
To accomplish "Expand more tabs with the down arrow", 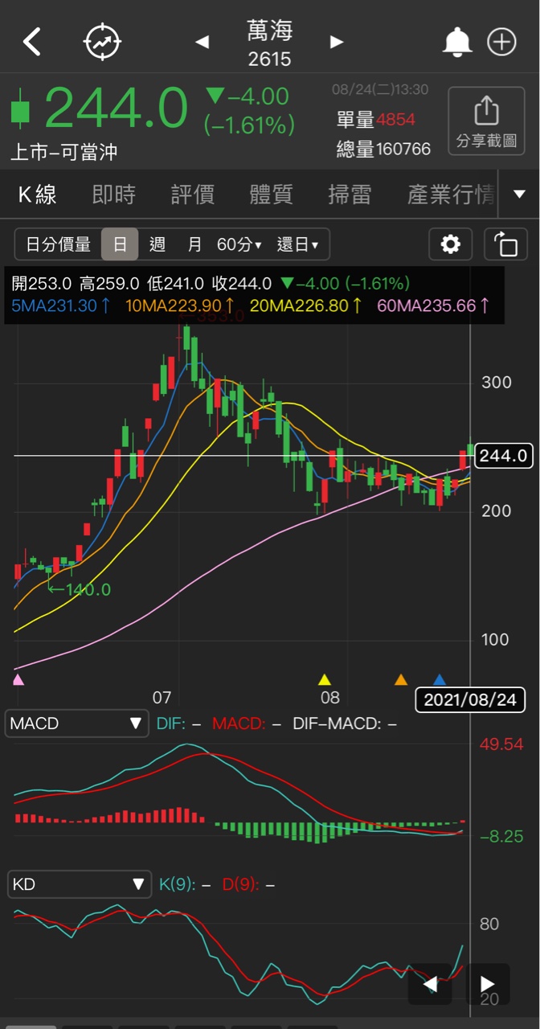I will click(519, 195).
